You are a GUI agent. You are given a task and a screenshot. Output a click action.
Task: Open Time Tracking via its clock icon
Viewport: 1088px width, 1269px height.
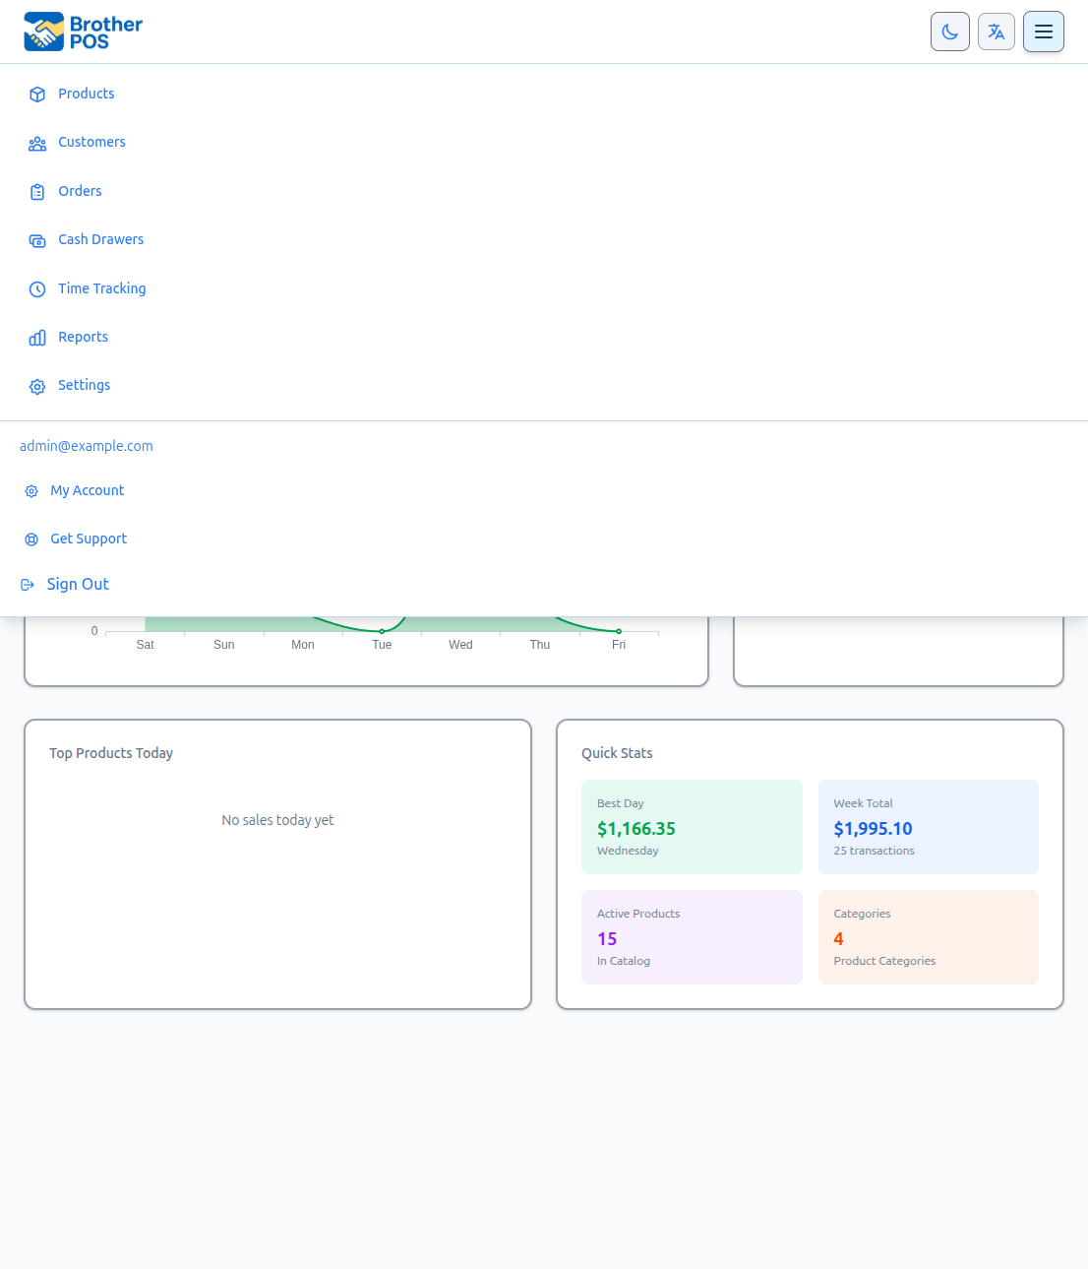click(x=37, y=288)
